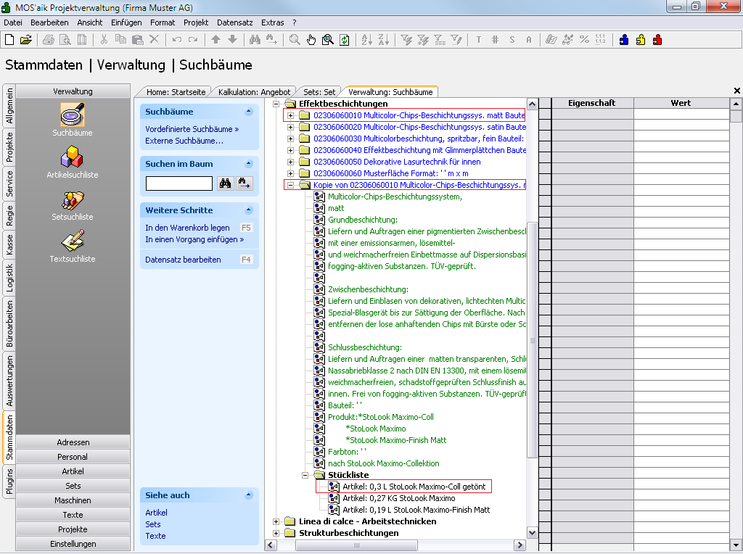Click the sort ascending A-Z toolbar icon

366,40
